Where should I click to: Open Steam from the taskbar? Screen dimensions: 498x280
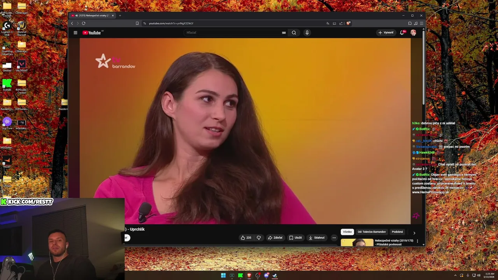point(275,275)
